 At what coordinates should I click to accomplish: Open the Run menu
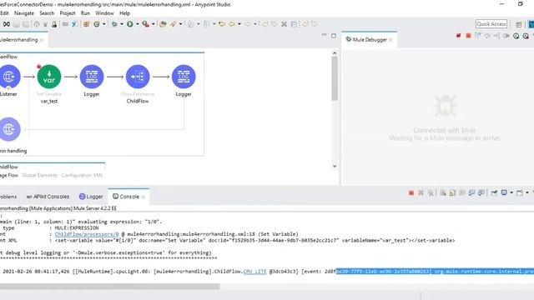85,13
